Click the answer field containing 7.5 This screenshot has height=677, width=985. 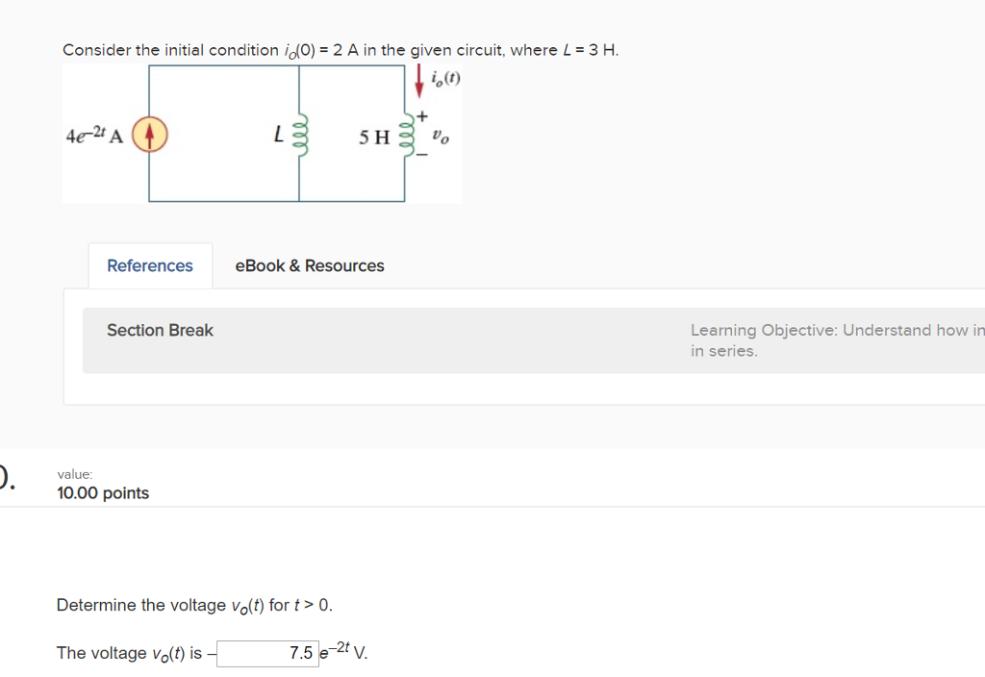[x=267, y=653]
